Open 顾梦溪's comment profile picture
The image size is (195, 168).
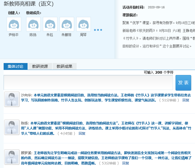pyautogui.click(x=12, y=157)
